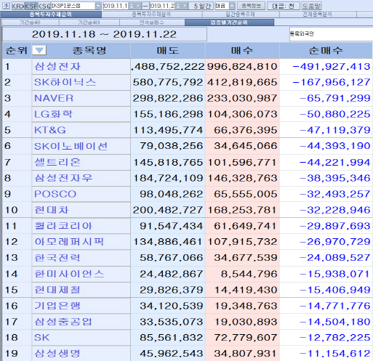
Task: Click the '조' icon button at toolbar start
Action: [x=7, y=6]
